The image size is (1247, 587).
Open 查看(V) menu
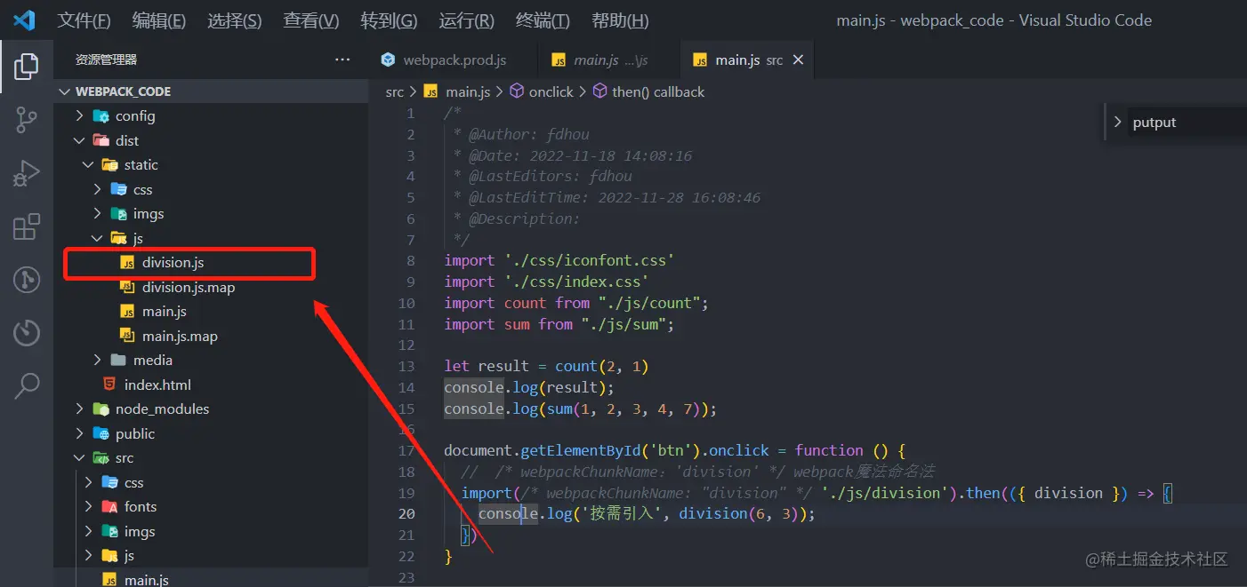311,20
